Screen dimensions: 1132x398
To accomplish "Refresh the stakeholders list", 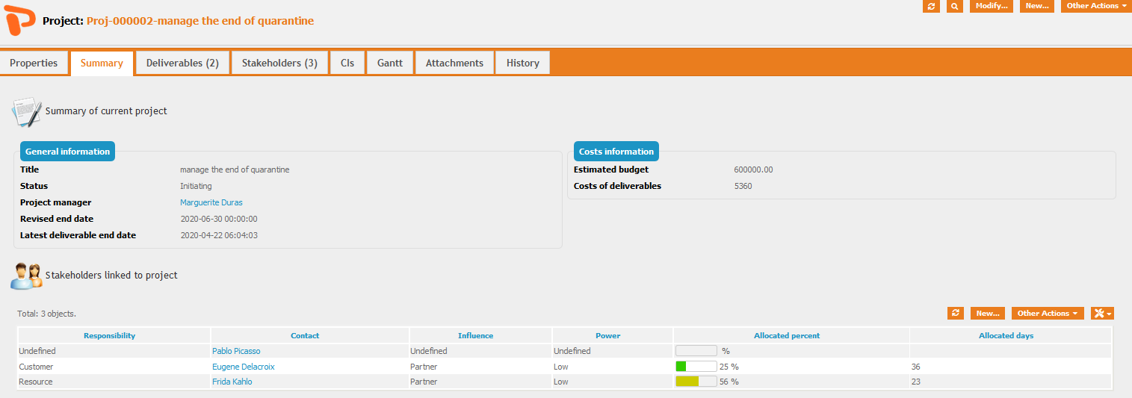I will [955, 314].
